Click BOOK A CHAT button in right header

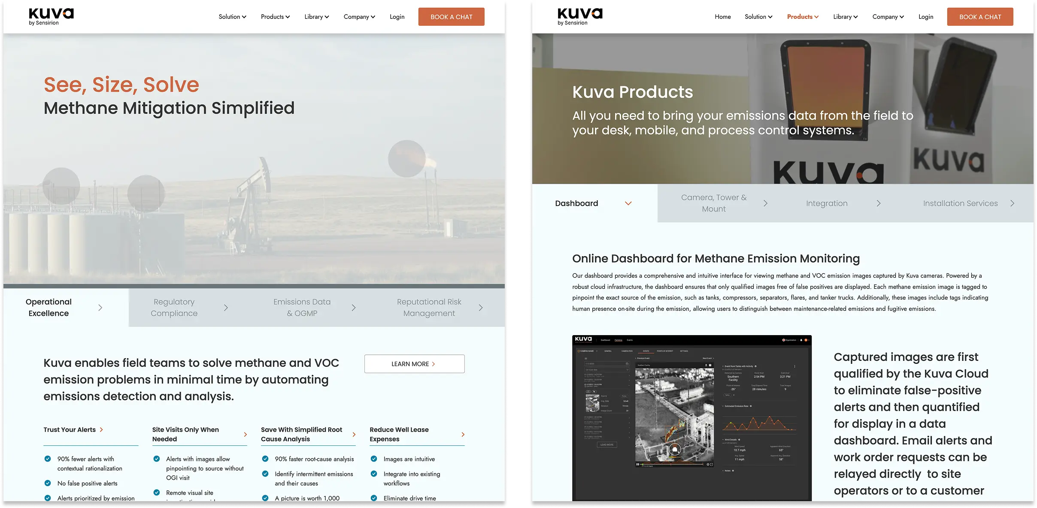click(980, 17)
